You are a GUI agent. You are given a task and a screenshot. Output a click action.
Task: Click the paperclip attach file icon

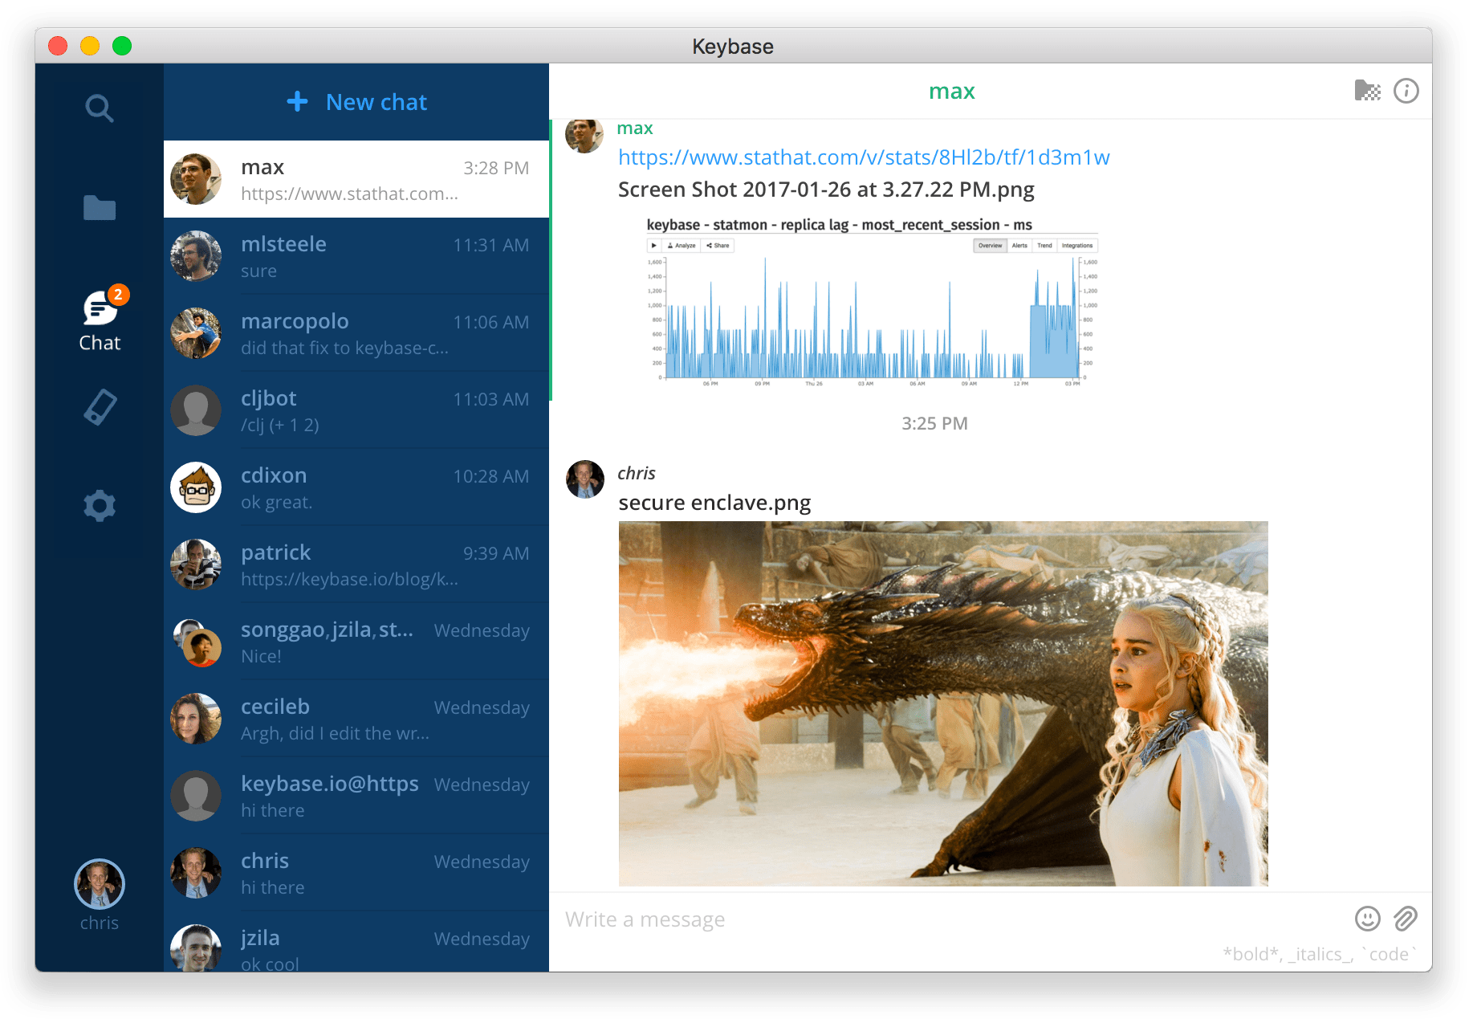[x=1406, y=919]
